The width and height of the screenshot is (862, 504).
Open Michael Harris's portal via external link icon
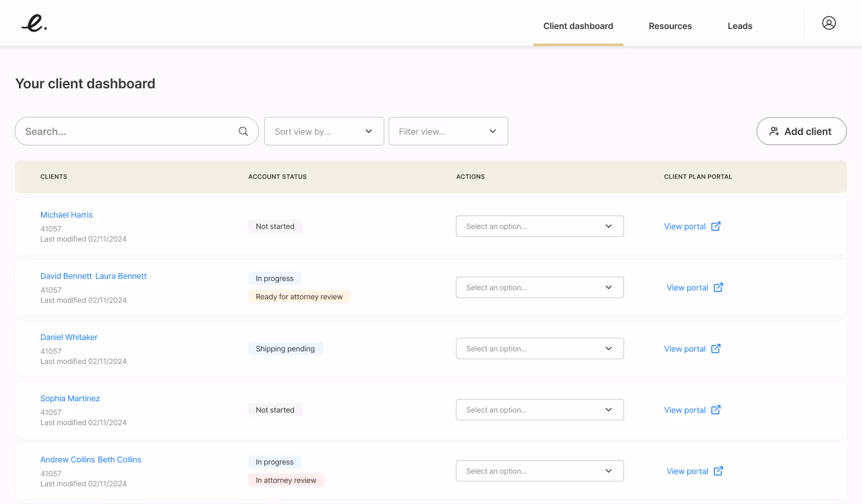pyautogui.click(x=716, y=226)
